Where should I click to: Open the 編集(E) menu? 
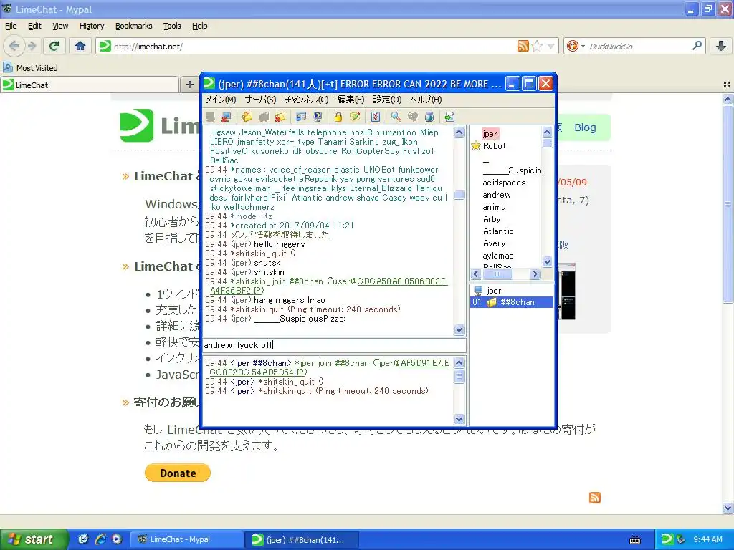tap(351, 100)
